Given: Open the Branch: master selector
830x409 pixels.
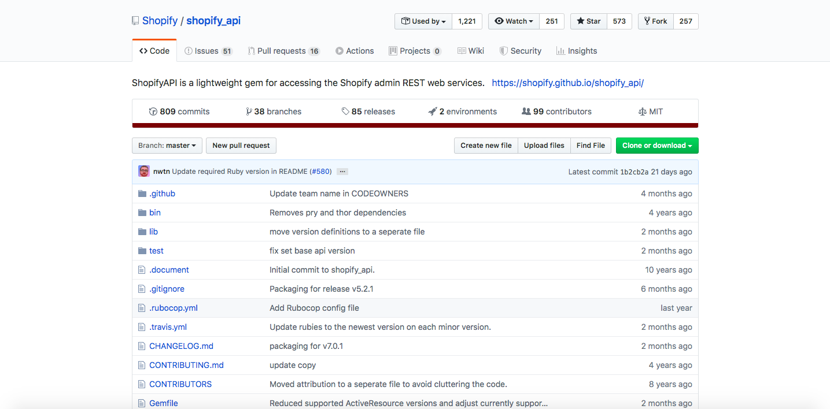Looking at the screenshot, I should [167, 146].
